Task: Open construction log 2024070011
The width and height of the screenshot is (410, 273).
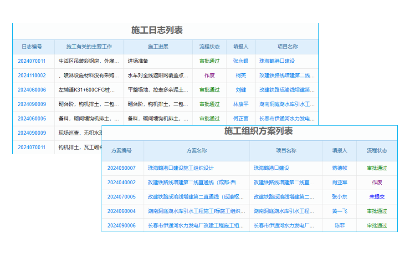Action: (31, 61)
